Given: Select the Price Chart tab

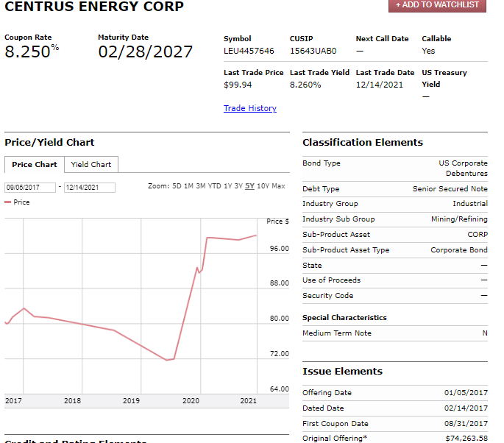Looking at the screenshot, I should [x=35, y=165].
